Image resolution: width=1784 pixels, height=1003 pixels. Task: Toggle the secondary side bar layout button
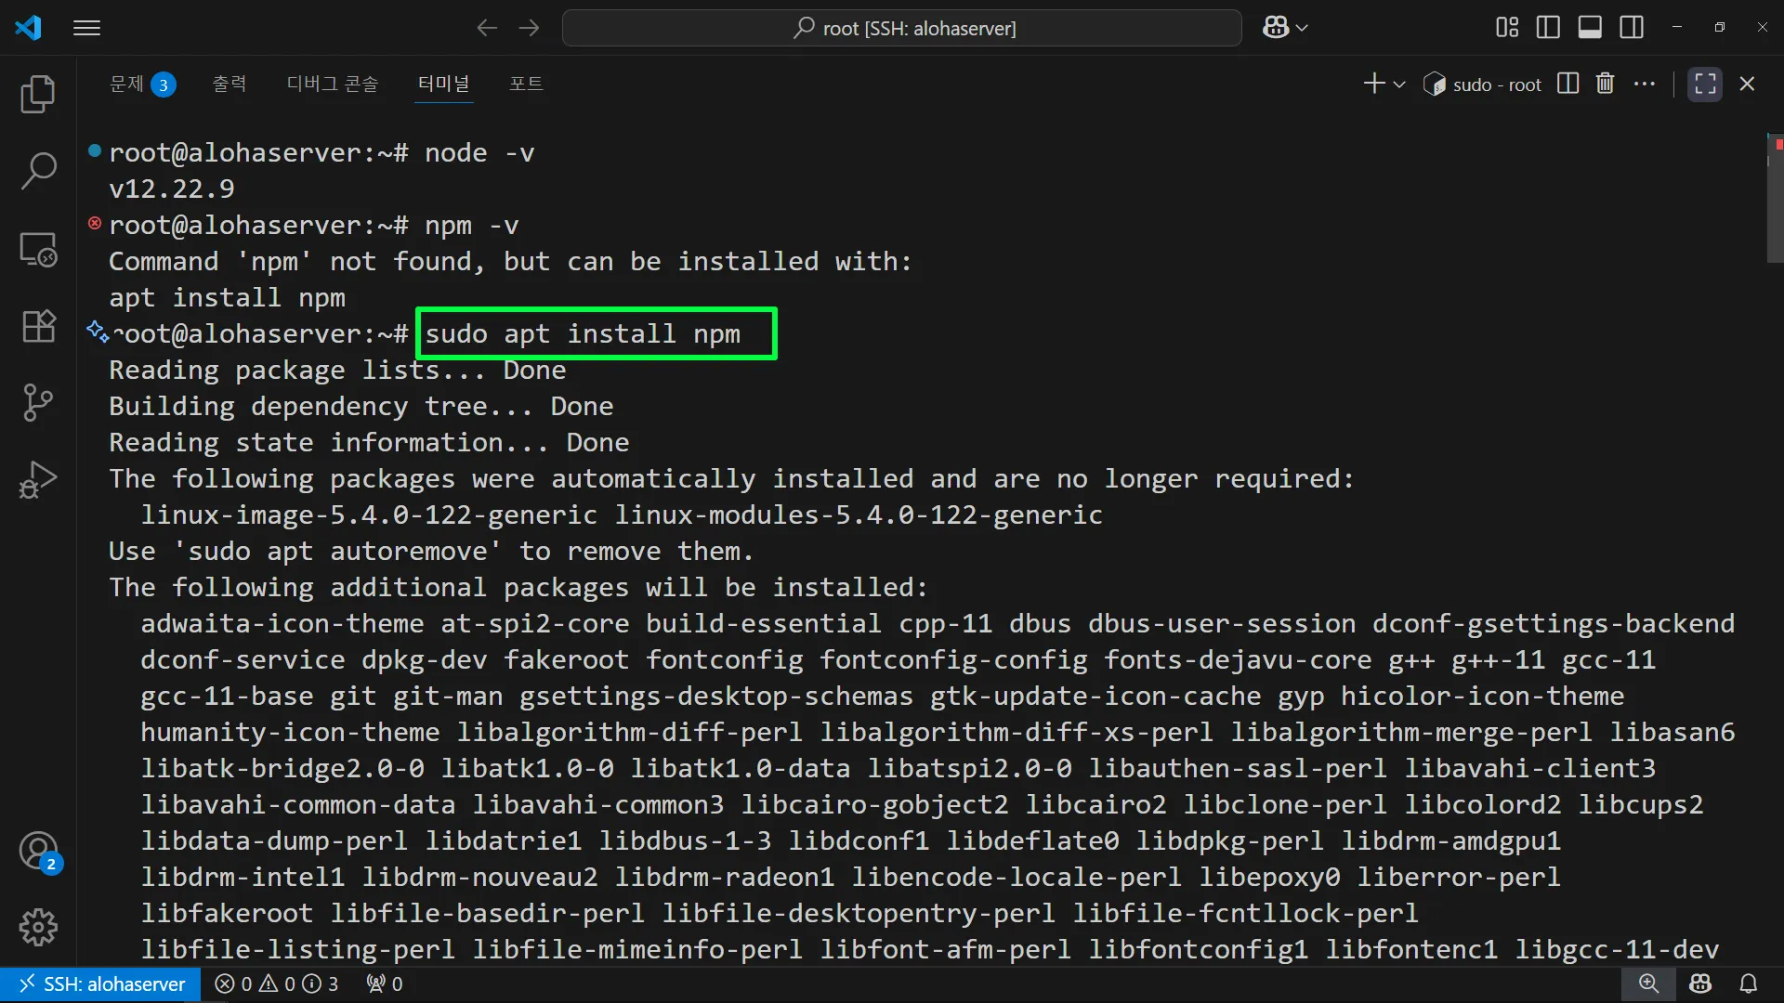(1632, 28)
